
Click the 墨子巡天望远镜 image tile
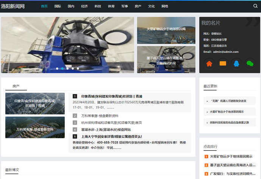click(166, 60)
